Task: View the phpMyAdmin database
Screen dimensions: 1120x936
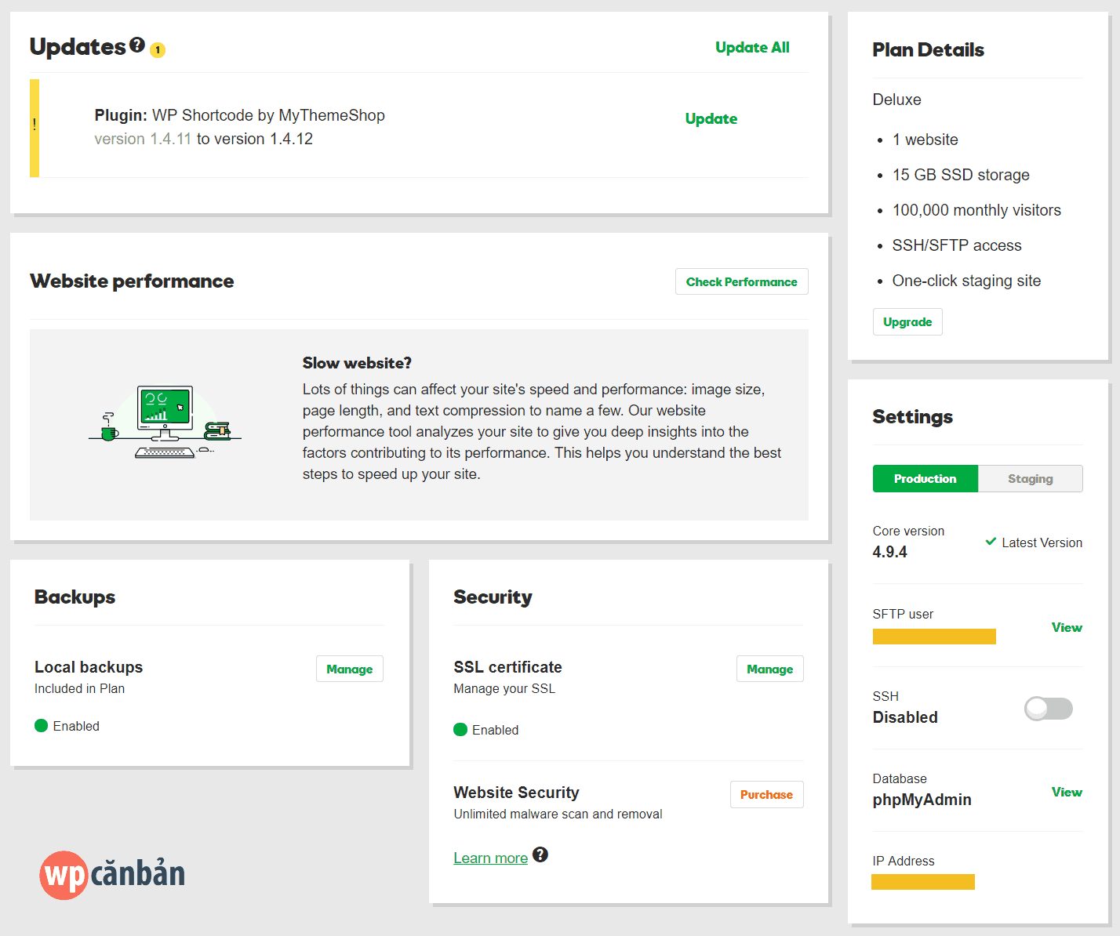Action: click(1067, 792)
